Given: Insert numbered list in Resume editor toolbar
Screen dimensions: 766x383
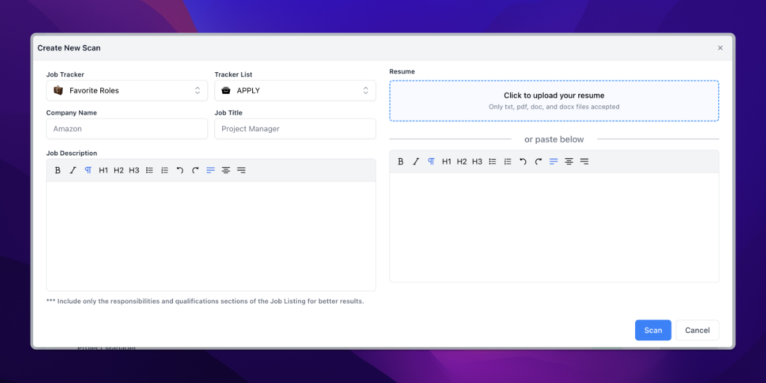Looking at the screenshot, I should [x=508, y=161].
